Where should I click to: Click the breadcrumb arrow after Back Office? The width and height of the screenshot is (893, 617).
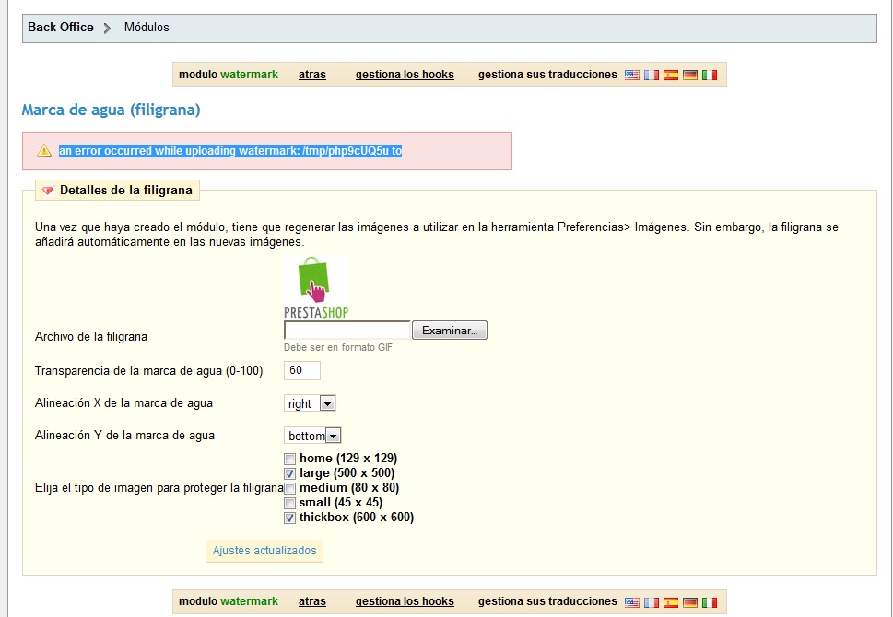[107, 28]
